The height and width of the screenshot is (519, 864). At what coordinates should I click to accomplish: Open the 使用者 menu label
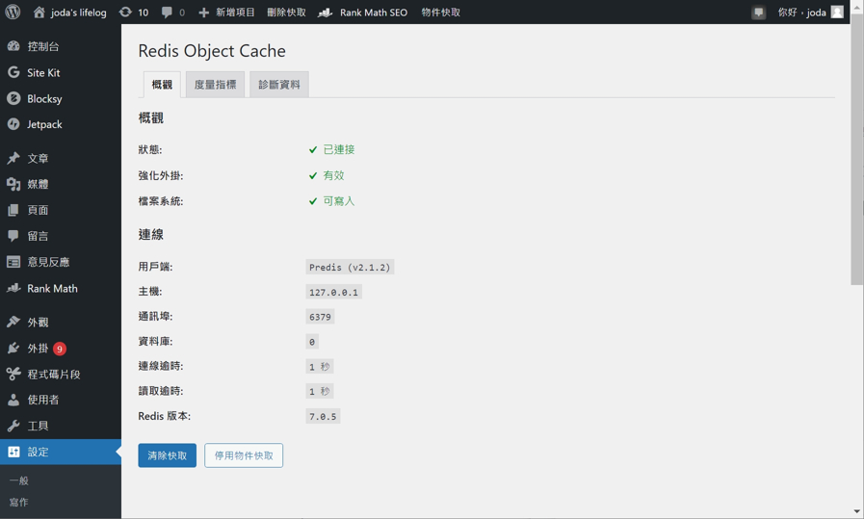click(x=43, y=400)
